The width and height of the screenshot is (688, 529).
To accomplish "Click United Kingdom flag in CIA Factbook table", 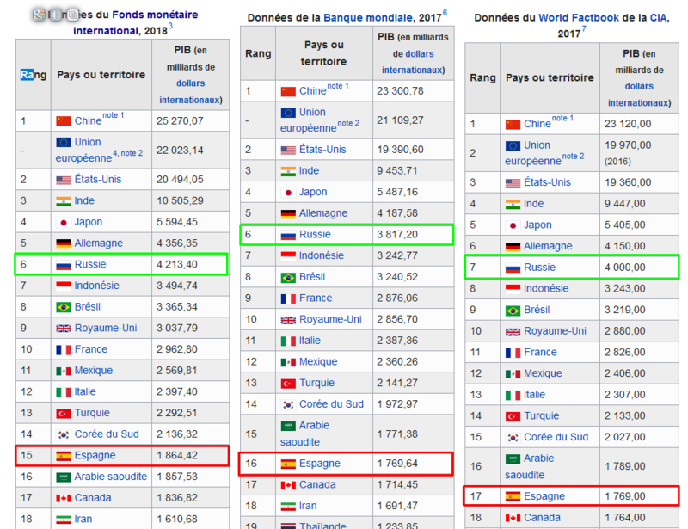I will 513,332.
